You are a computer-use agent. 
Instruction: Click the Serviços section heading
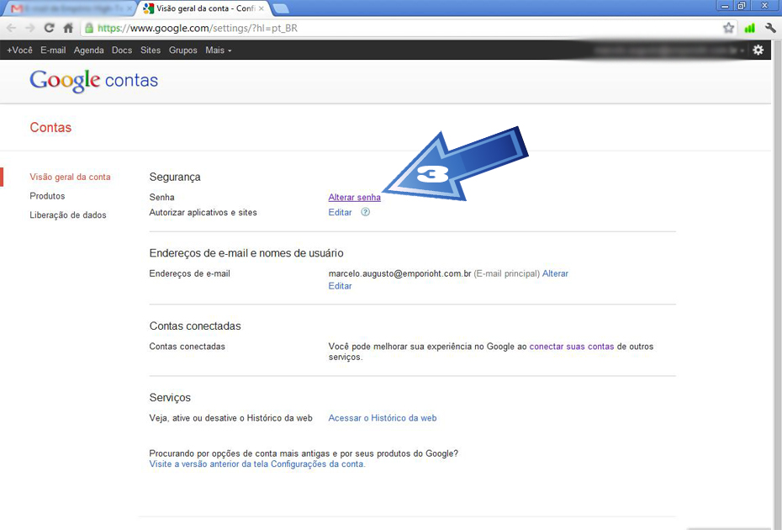[170, 398]
